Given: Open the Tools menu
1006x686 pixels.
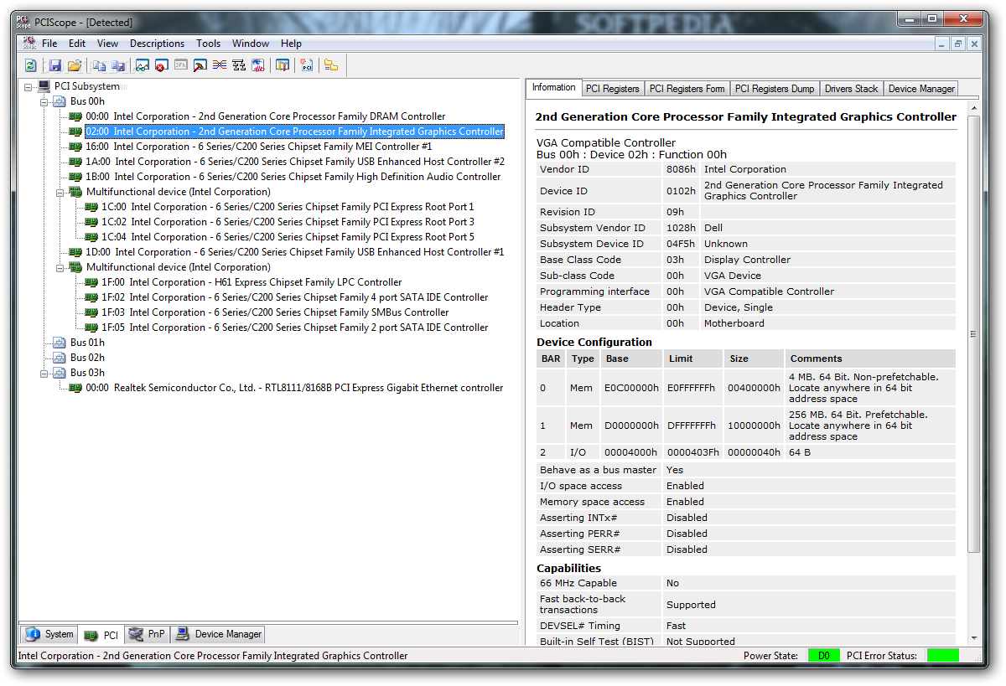Looking at the screenshot, I should point(209,44).
